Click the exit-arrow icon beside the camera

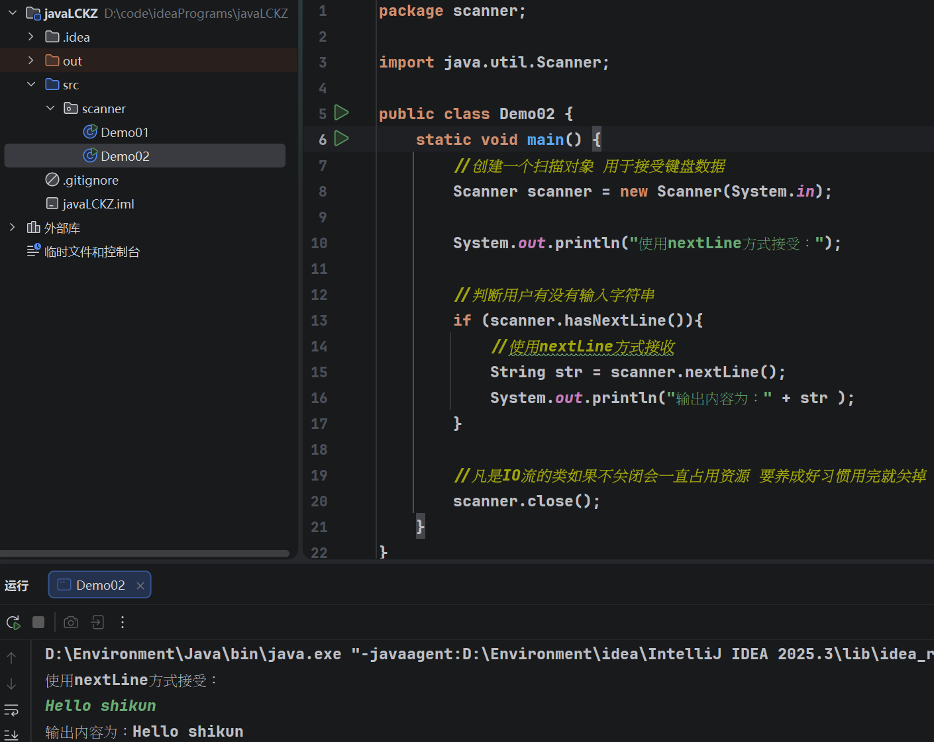click(97, 622)
